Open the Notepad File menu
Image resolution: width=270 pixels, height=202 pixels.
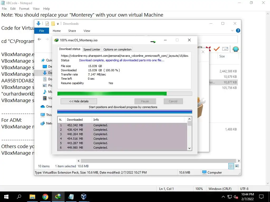tap(4, 9)
